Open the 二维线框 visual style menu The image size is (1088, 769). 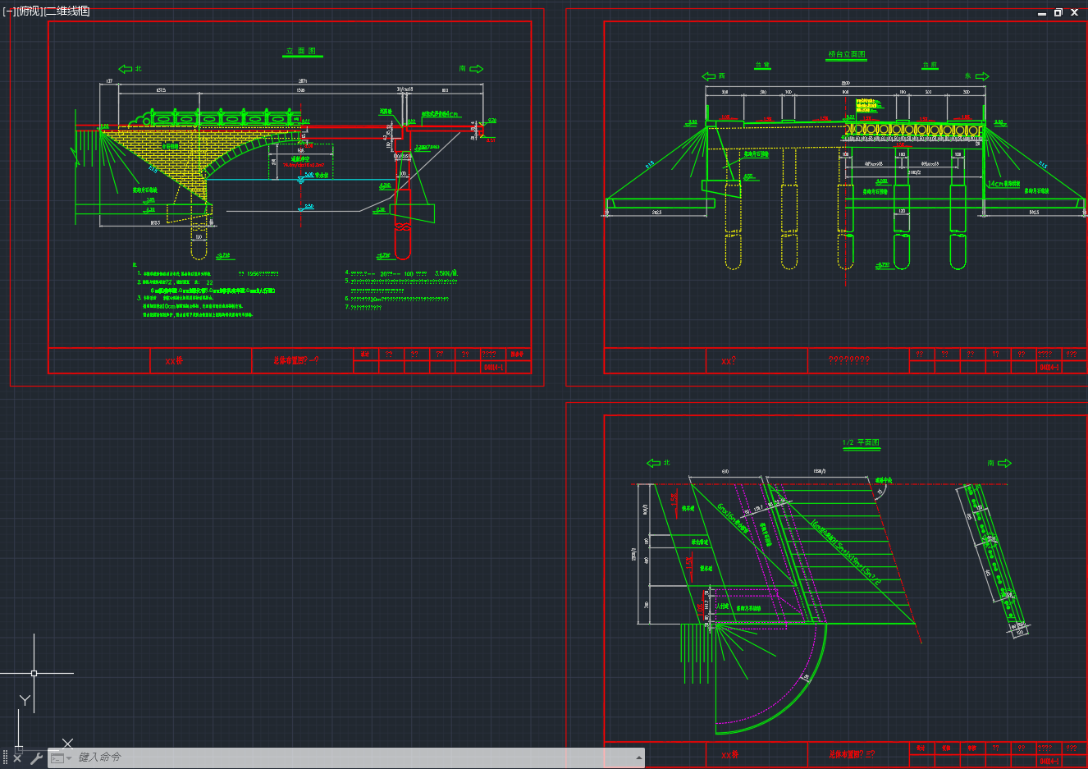point(66,11)
